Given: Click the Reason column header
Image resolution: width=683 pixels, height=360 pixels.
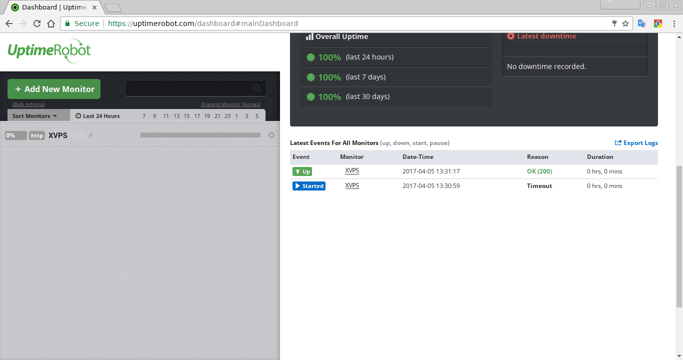Looking at the screenshot, I should pyautogui.click(x=537, y=157).
